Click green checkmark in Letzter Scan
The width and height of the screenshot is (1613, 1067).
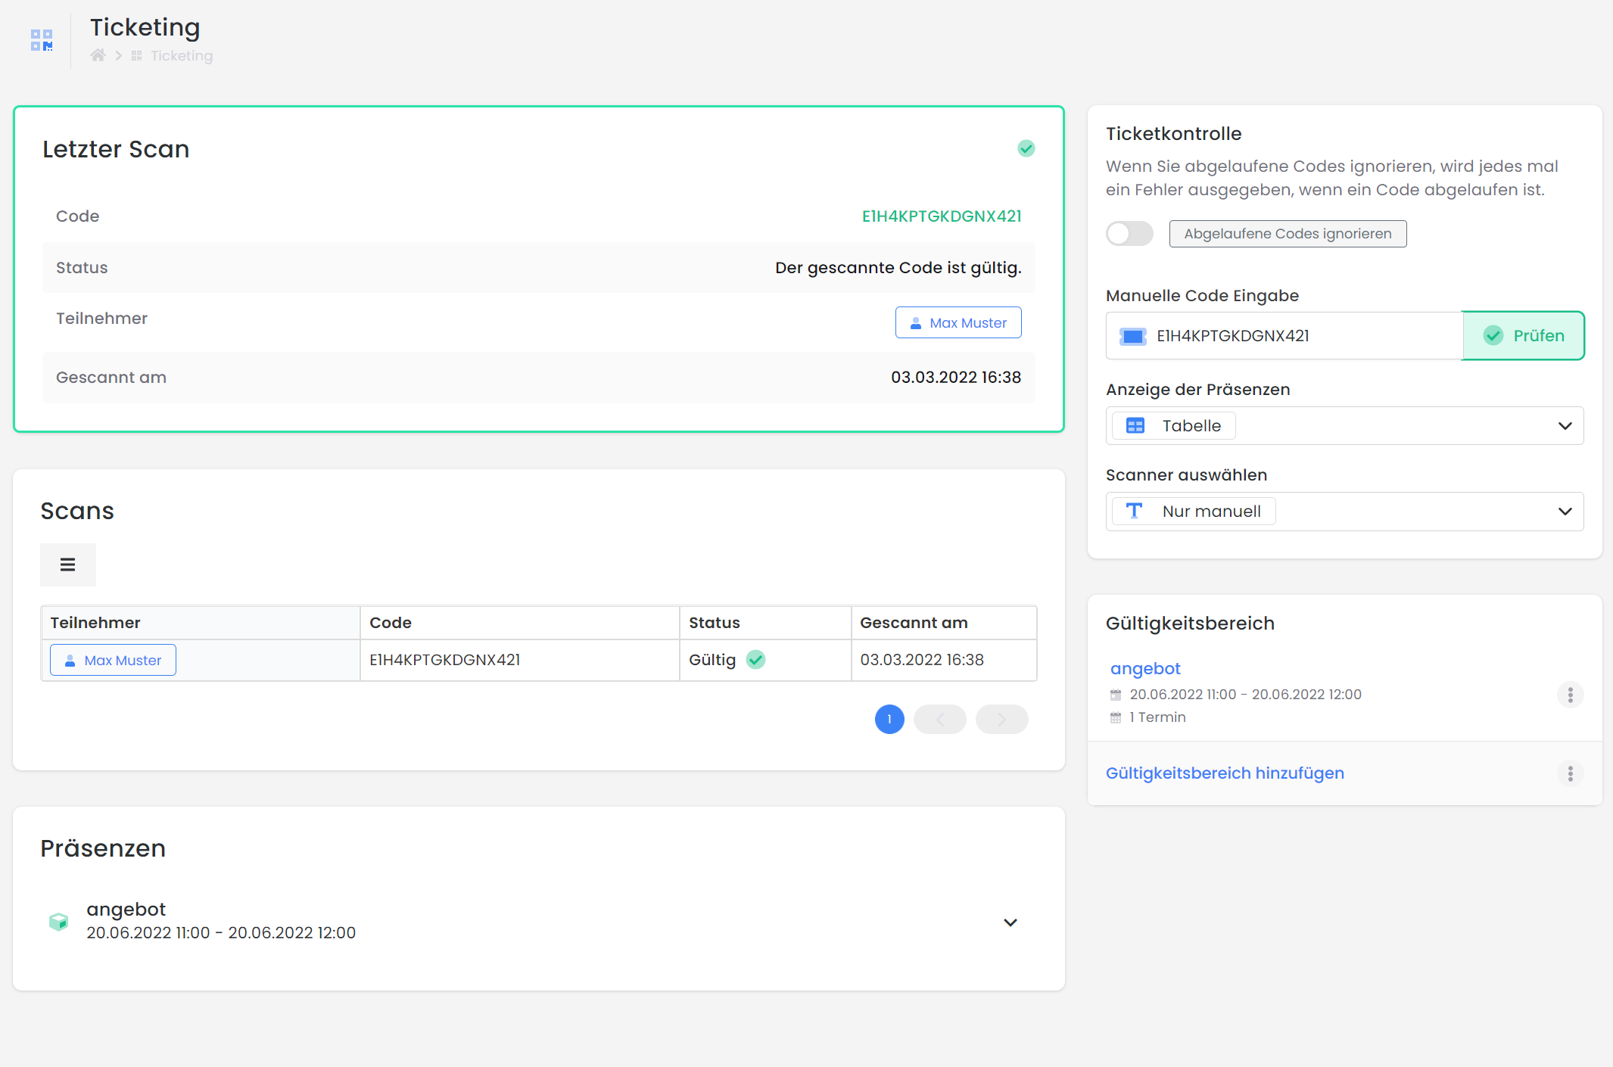1026,148
